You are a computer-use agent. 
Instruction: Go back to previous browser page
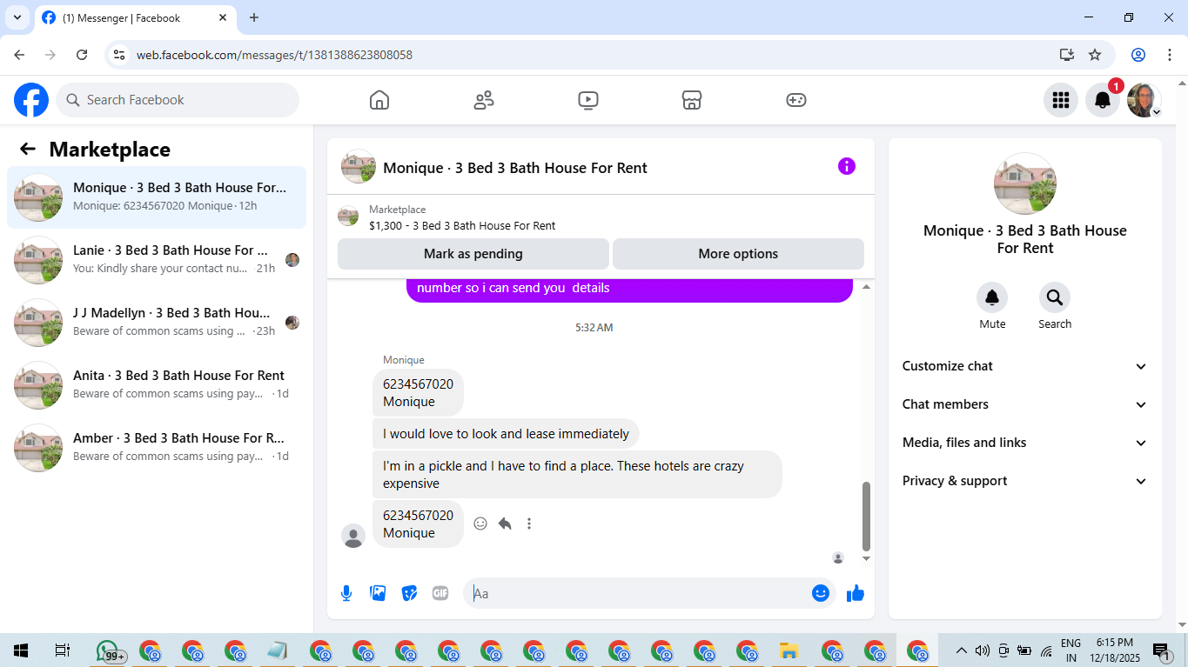point(19,55)
